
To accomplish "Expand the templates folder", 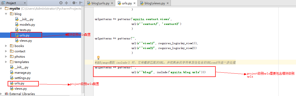I will (x=6, y=62).
